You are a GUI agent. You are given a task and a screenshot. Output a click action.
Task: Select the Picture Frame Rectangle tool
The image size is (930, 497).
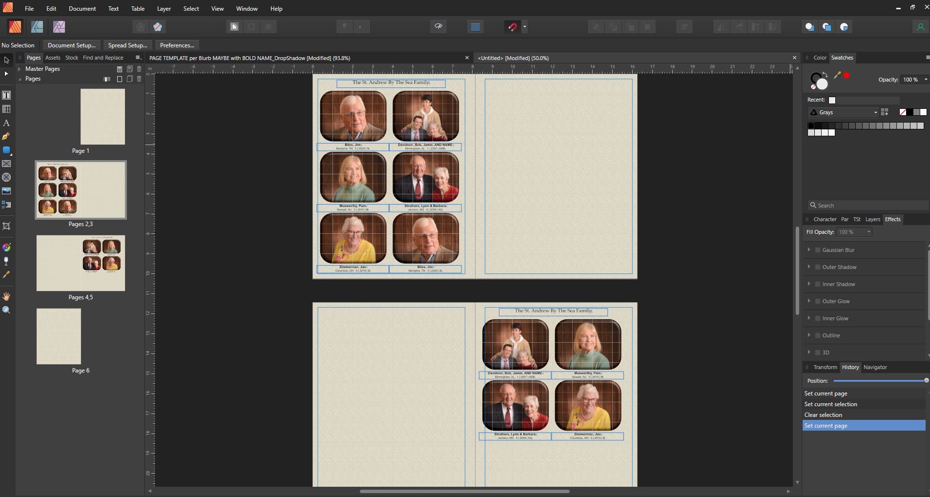tap(6, 164)
